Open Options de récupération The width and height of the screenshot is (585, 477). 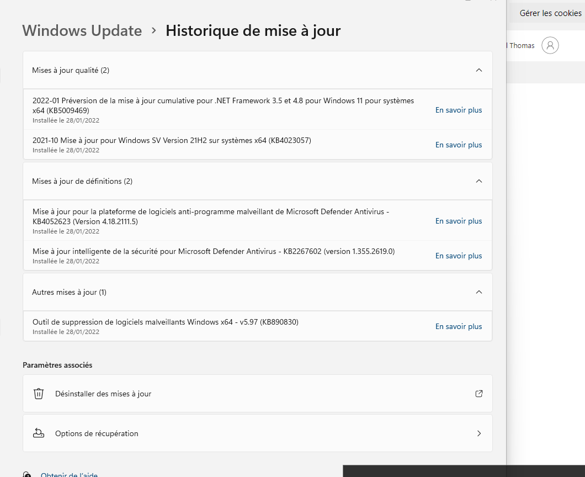257,433
